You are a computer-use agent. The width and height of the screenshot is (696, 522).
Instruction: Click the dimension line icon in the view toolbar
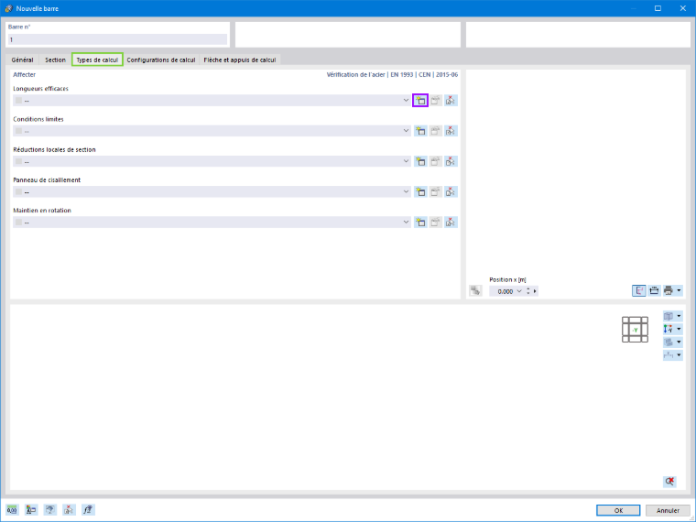[669, 355]
